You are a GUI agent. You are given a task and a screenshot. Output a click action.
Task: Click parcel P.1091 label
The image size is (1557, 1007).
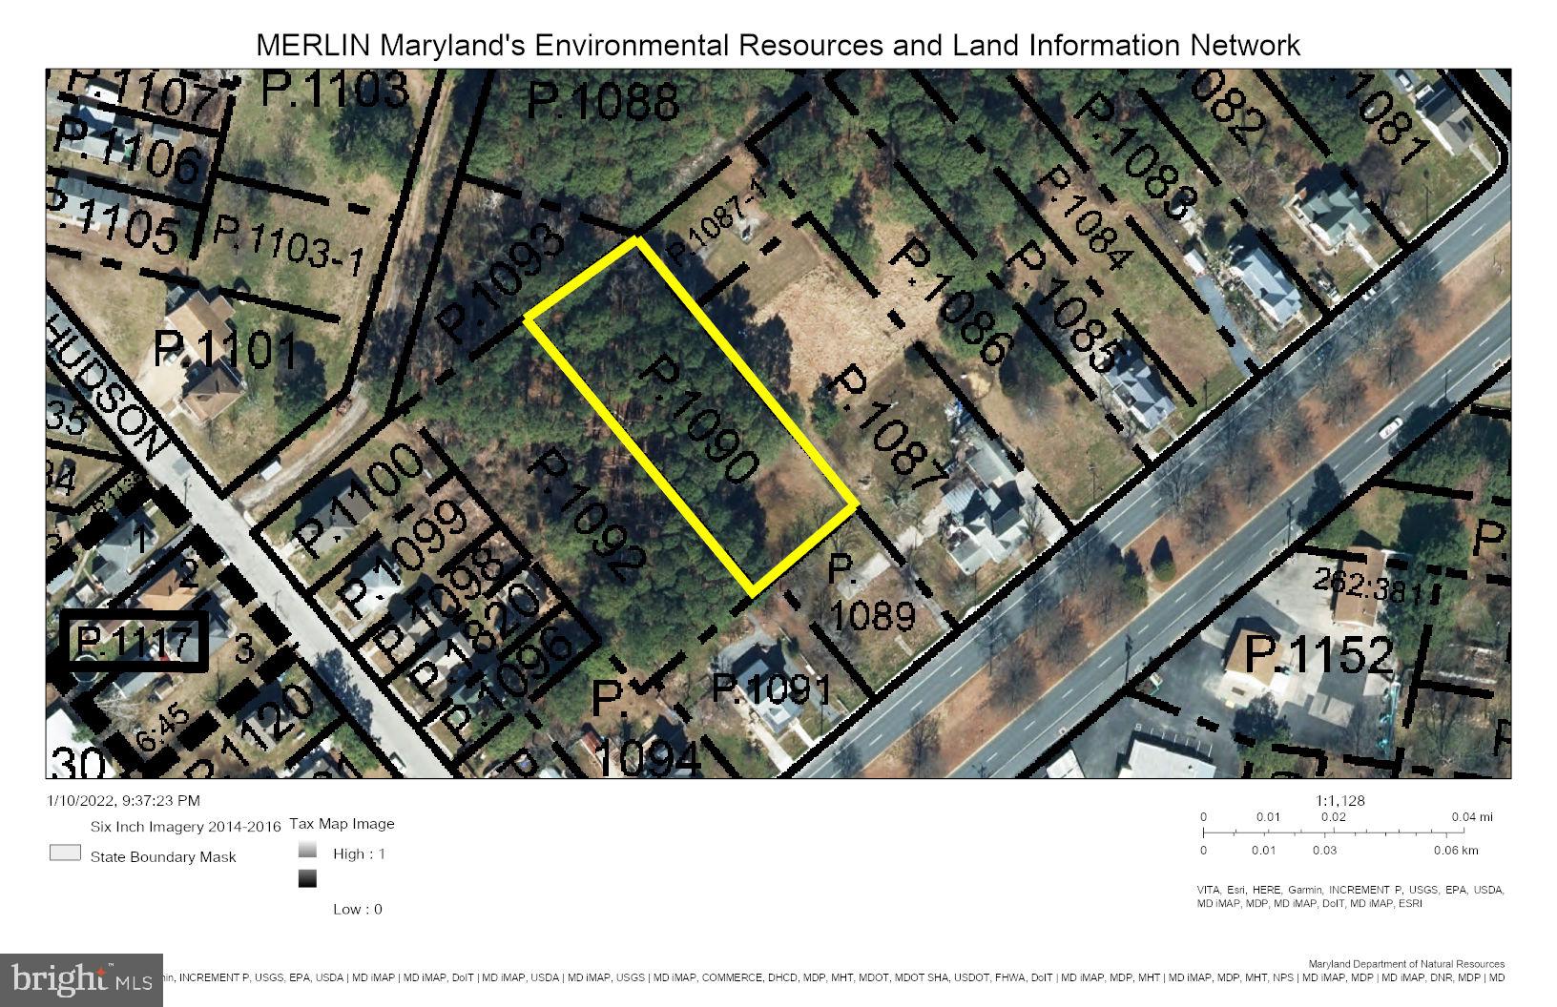[x=772, y=688]
